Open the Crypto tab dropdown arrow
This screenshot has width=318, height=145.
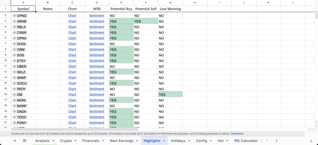[75, 141]
